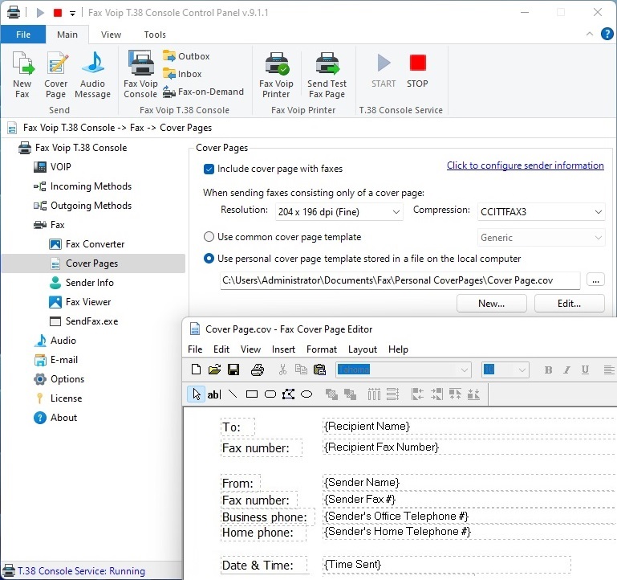This screenshot has height=580, width=617.
Task: Click the New Fax ribbon icon
Action: (22, 75)
